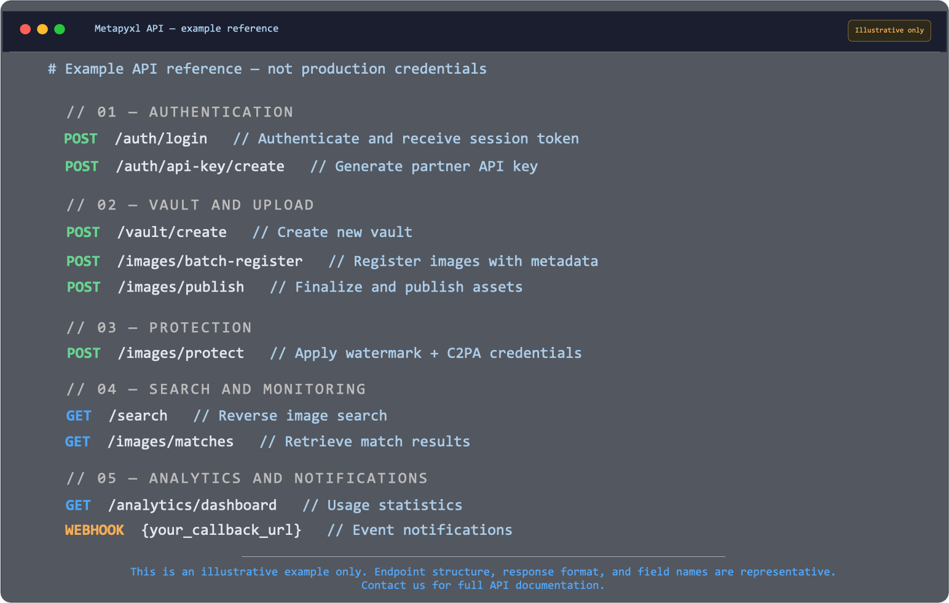949x603 pixels.
Task: Click comment Generate partner API key
Action: [424, 166]
